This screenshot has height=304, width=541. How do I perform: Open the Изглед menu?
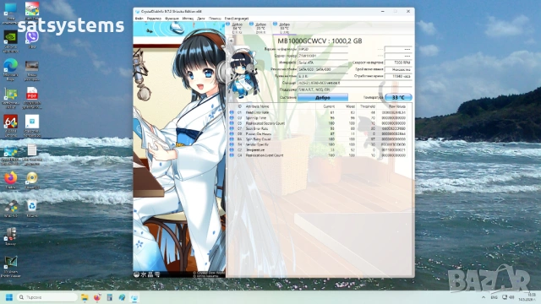pos(188,19)
